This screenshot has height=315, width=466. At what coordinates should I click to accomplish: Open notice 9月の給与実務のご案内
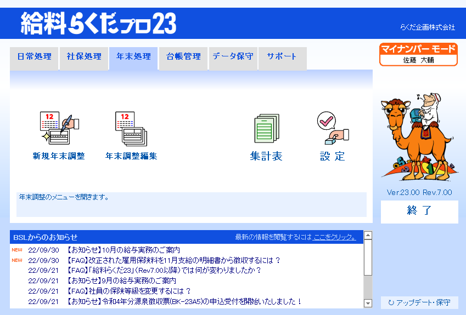[121, 280]
